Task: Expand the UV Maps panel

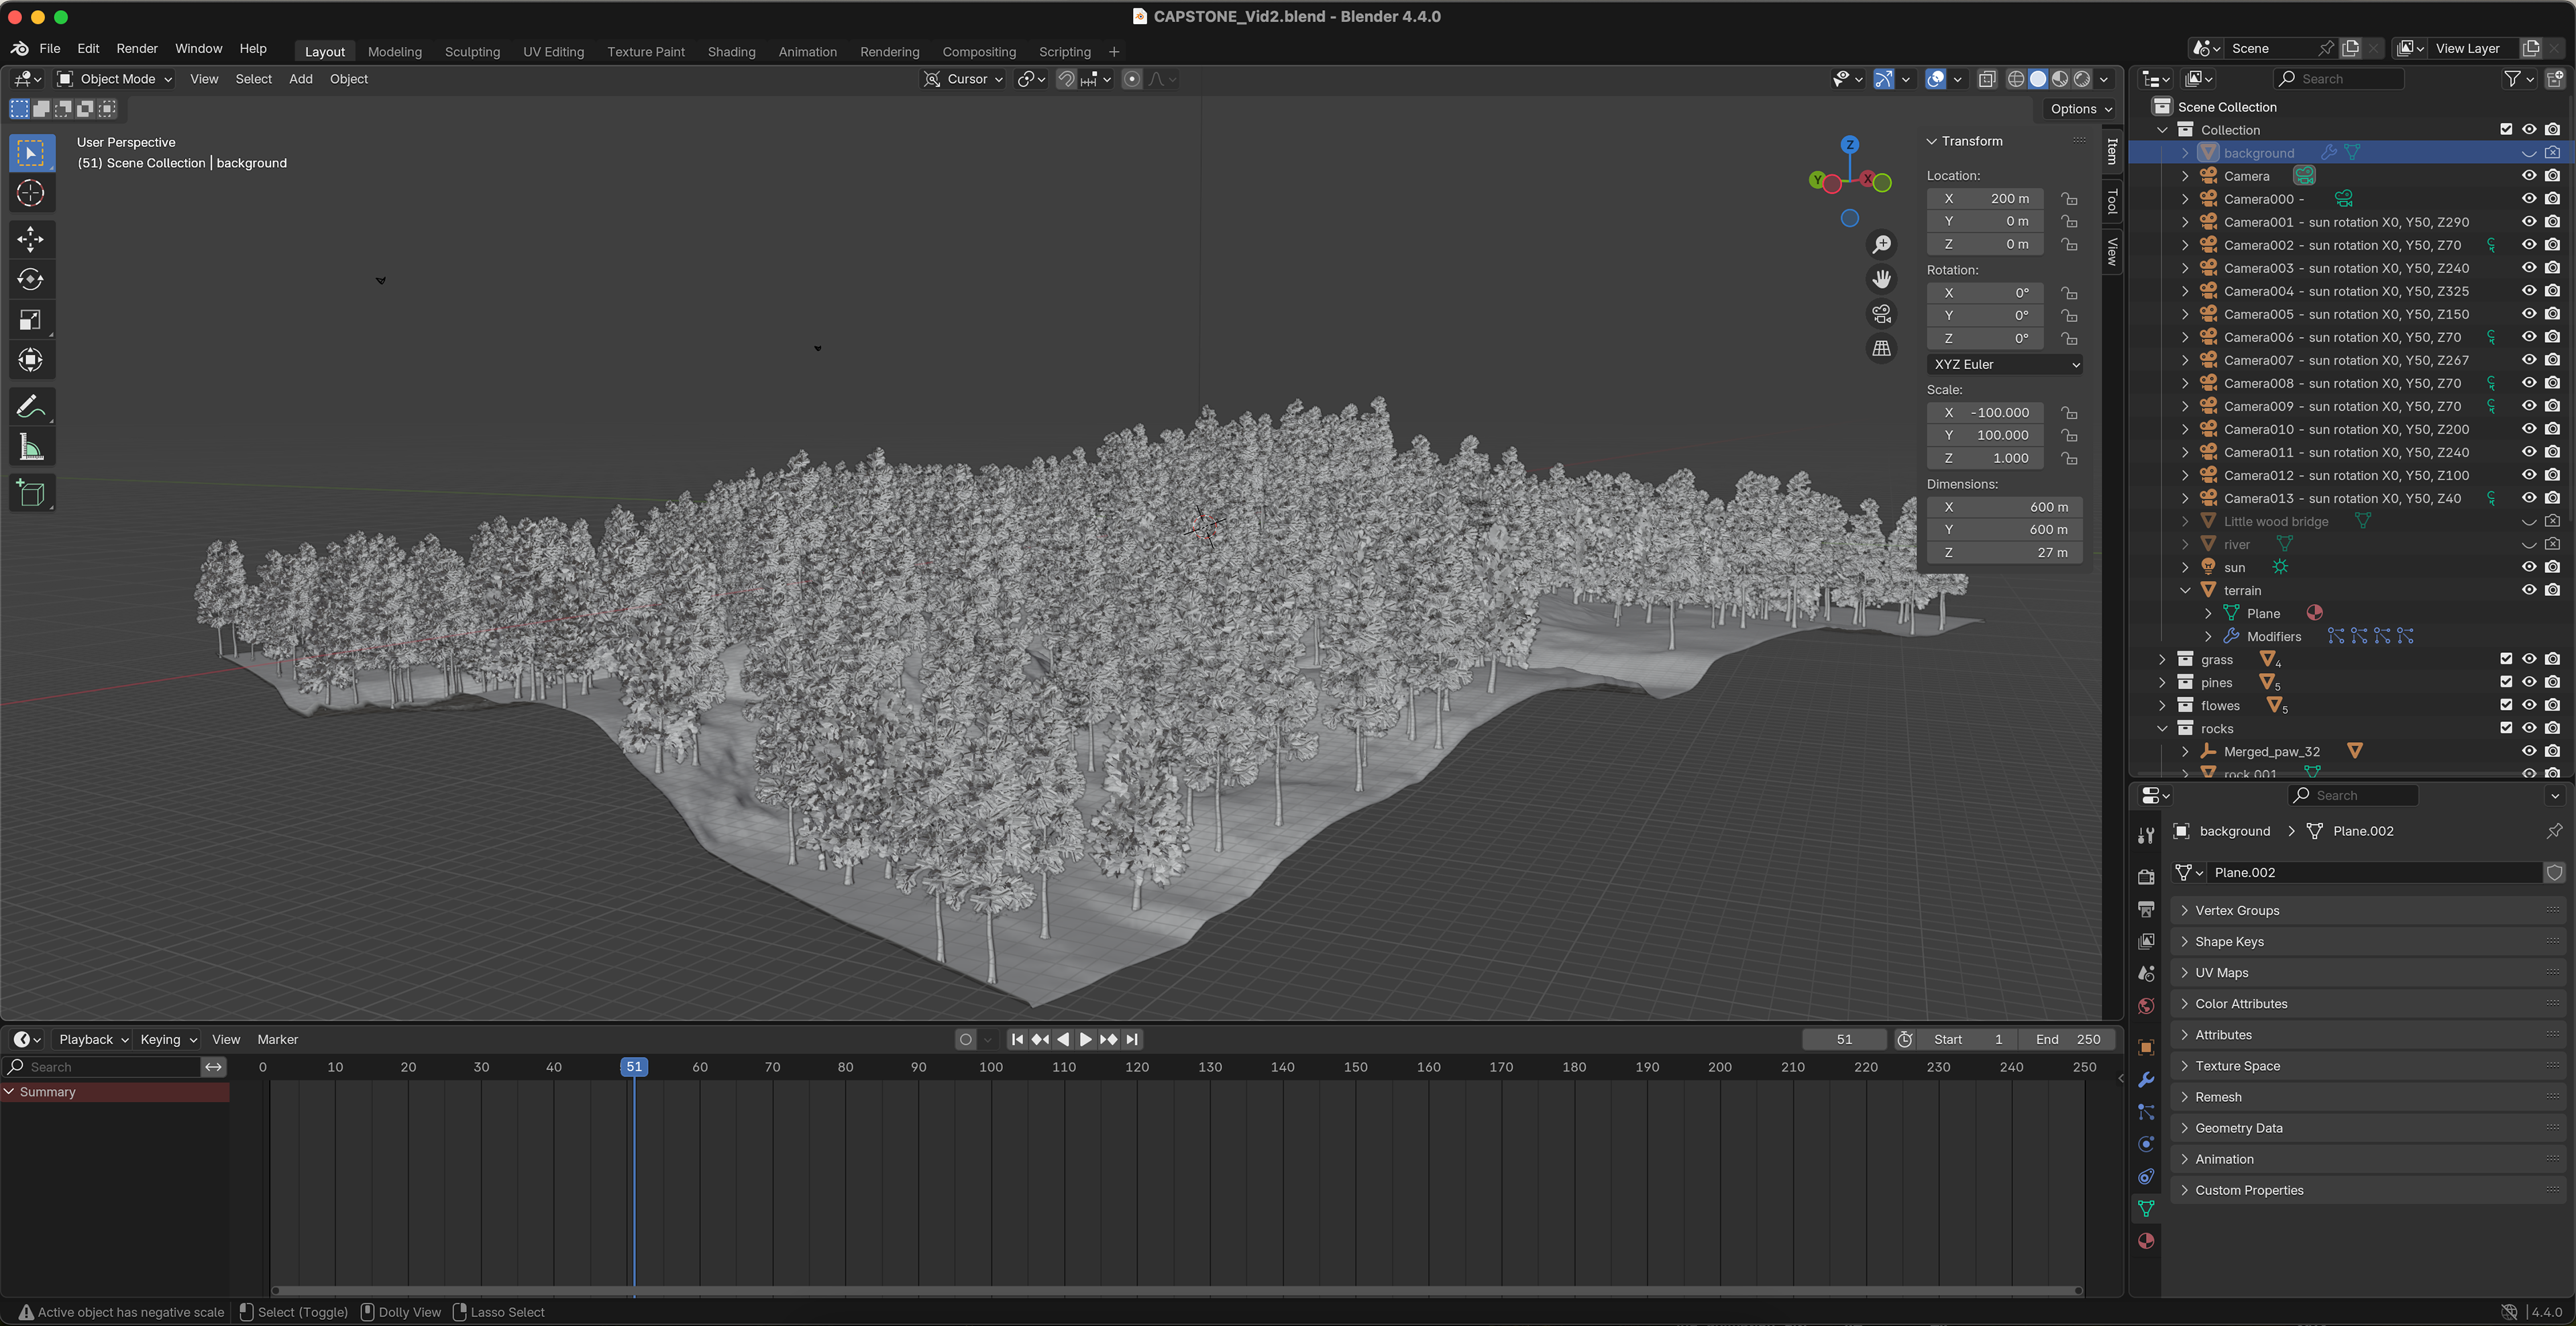Action: point(2221,972)
